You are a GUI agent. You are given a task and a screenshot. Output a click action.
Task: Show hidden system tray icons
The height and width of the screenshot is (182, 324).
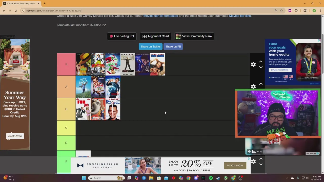pyautogui.click(x=287, y=178)
